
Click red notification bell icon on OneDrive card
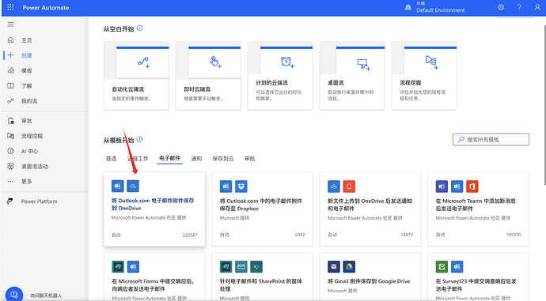pyautogui.click(x=349, y=186)
